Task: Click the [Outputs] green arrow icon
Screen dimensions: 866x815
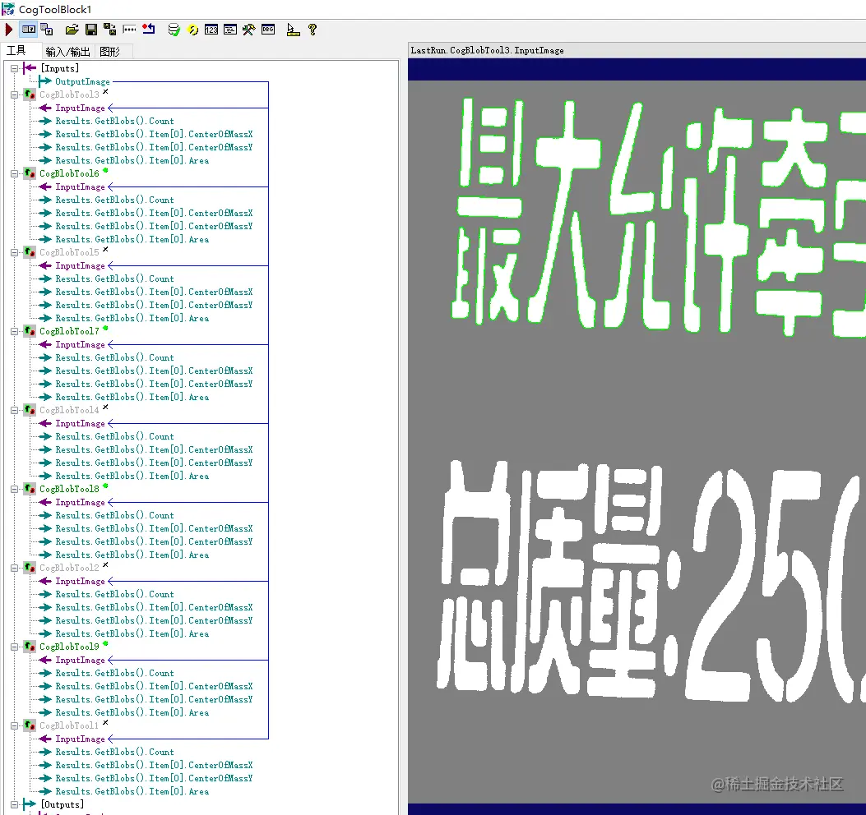Action: [x=30, y=805]
